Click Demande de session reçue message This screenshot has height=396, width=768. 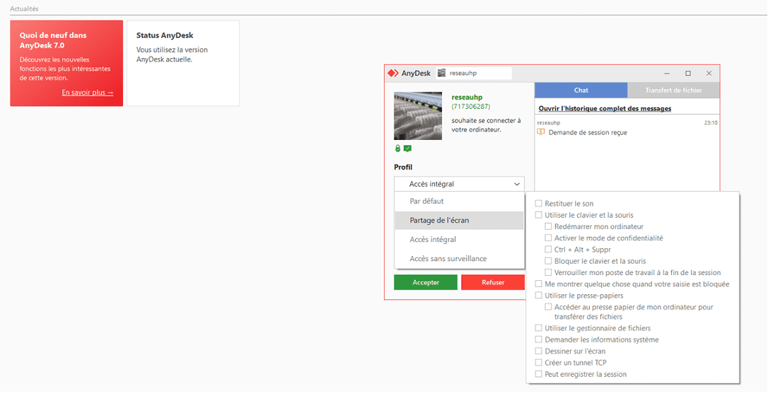click(x=588, y=133)
